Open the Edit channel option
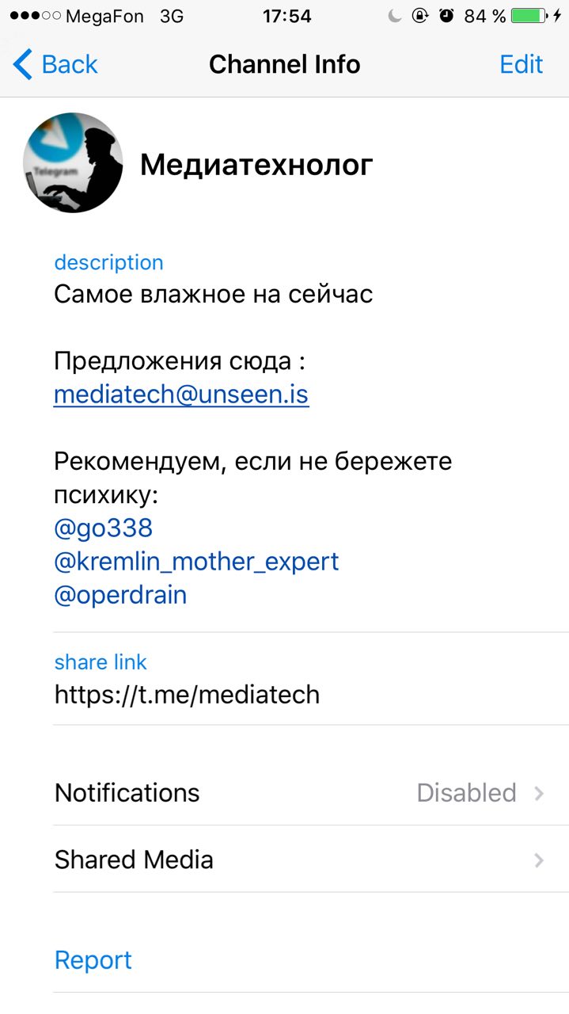Screen dimensions: 569x1014 tap(521, 64)
